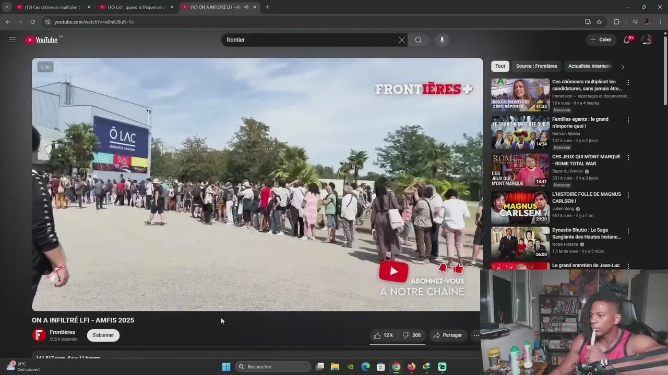Subscribe with the S'abonner button
Screen dimensions: 668x375
tap(103, 335)
